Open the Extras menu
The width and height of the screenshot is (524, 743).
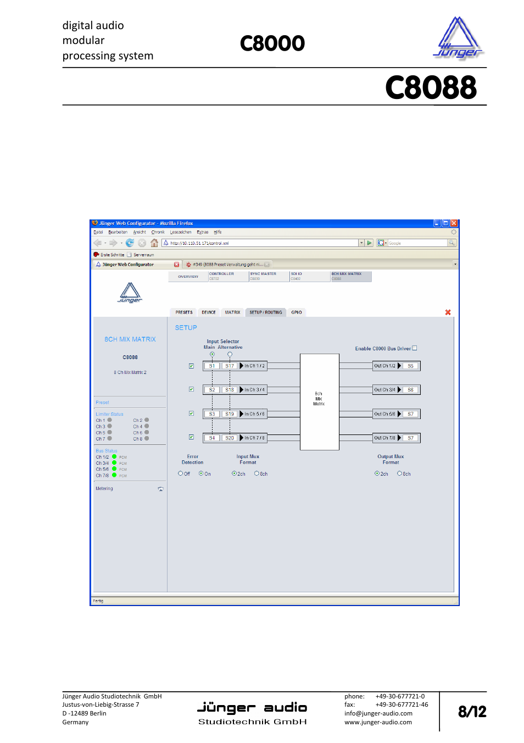[x=203, y=232]
